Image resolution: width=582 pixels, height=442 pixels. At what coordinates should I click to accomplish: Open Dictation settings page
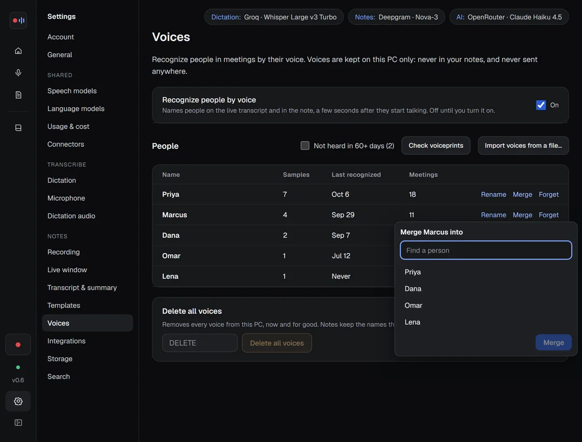[61, 181]
